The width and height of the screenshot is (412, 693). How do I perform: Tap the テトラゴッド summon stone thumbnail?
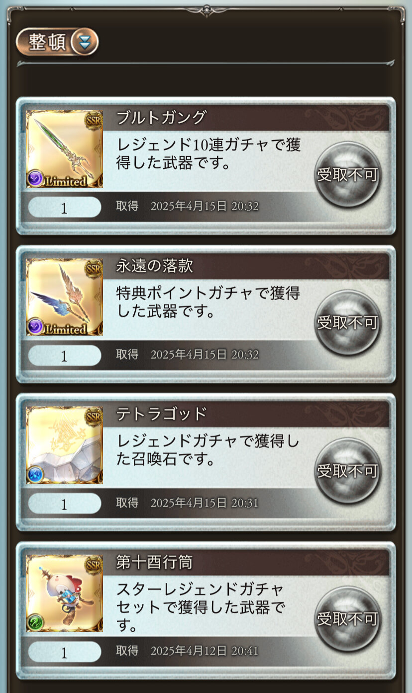coord(64,445)
